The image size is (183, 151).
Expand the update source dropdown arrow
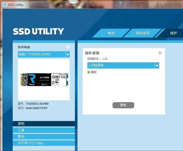[x=157, y=65]
